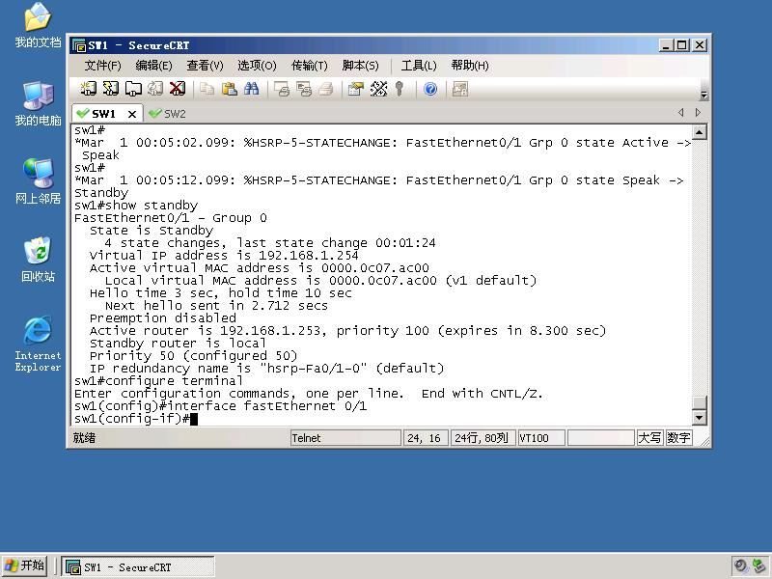
Task: Switch to the SW2 session tab
Action: (167, 114)
